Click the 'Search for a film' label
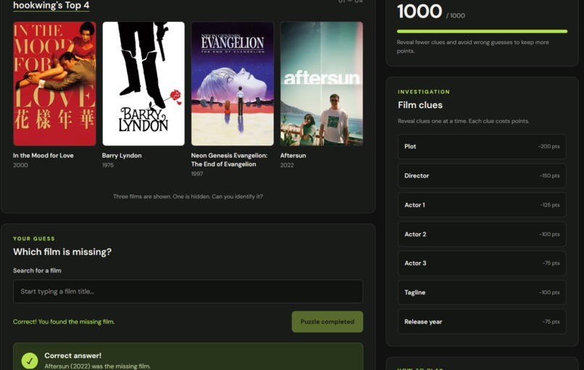 pos(37,271)
